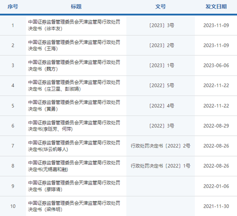
Task: Open the decision titled 王海
Action: tap(74, 45)
